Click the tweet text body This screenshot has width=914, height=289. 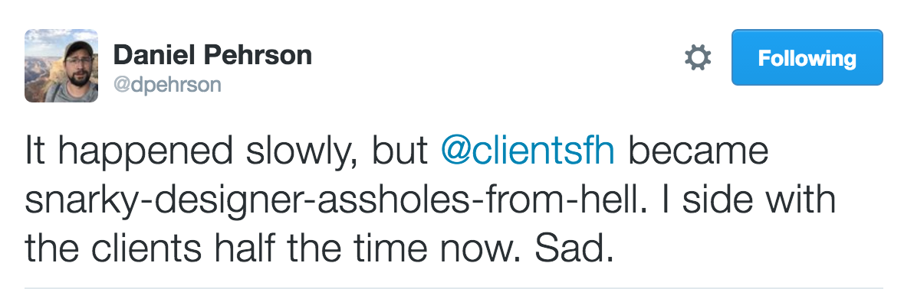click(x=430, y=200)
